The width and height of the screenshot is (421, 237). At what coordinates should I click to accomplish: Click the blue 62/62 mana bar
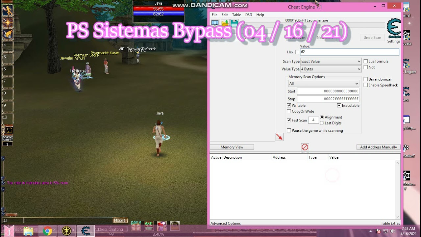[158, 14]
